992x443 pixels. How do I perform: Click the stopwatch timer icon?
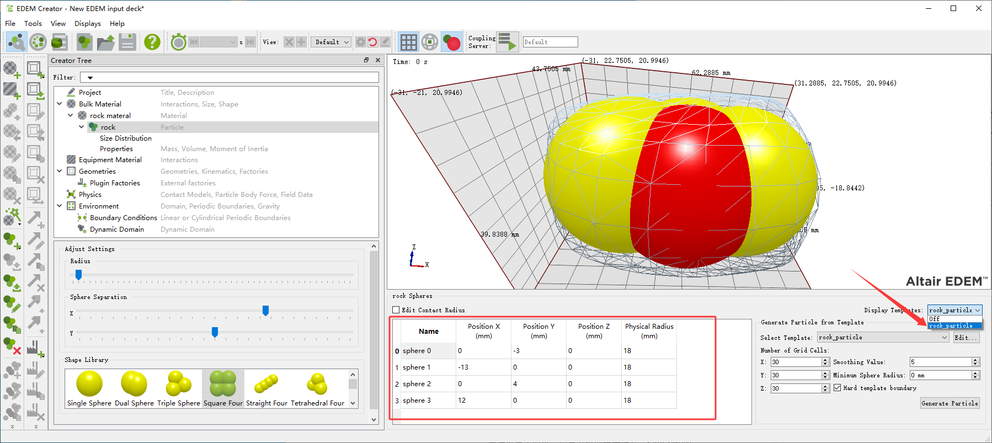click(178, 42)
